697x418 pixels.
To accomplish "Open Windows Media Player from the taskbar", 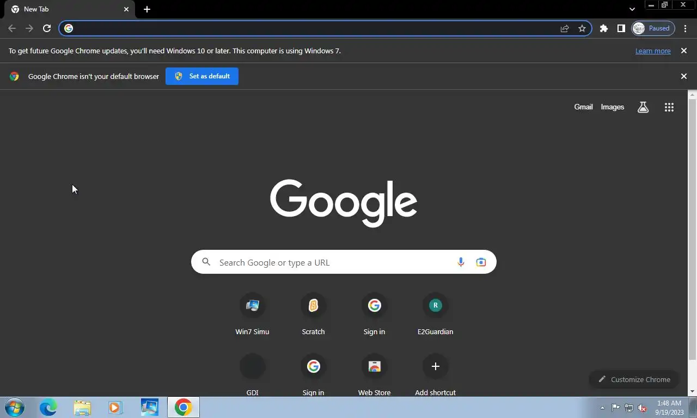I will click(115, 408).
